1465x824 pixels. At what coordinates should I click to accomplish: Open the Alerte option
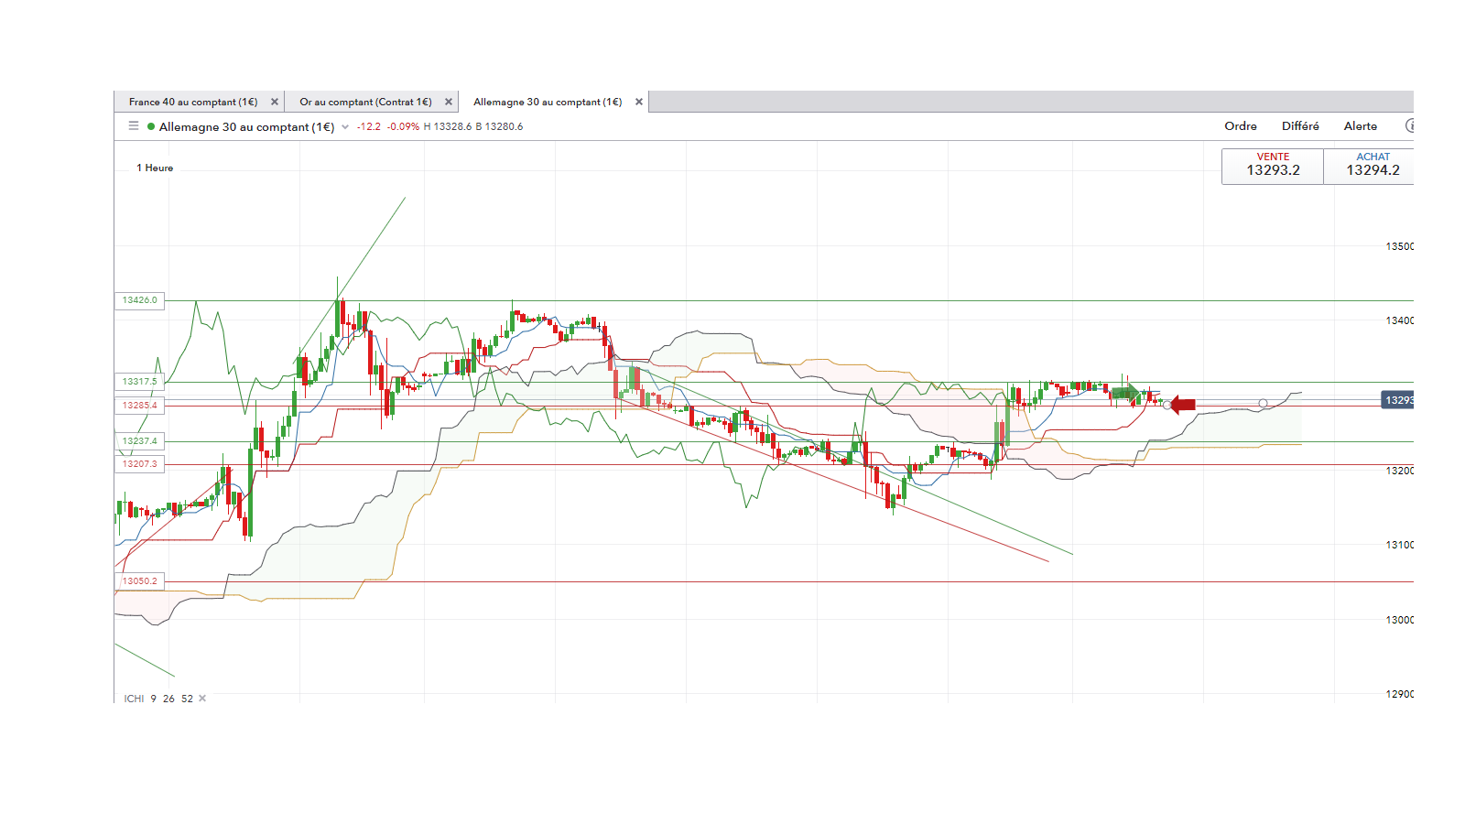(x=1361, y=126)
